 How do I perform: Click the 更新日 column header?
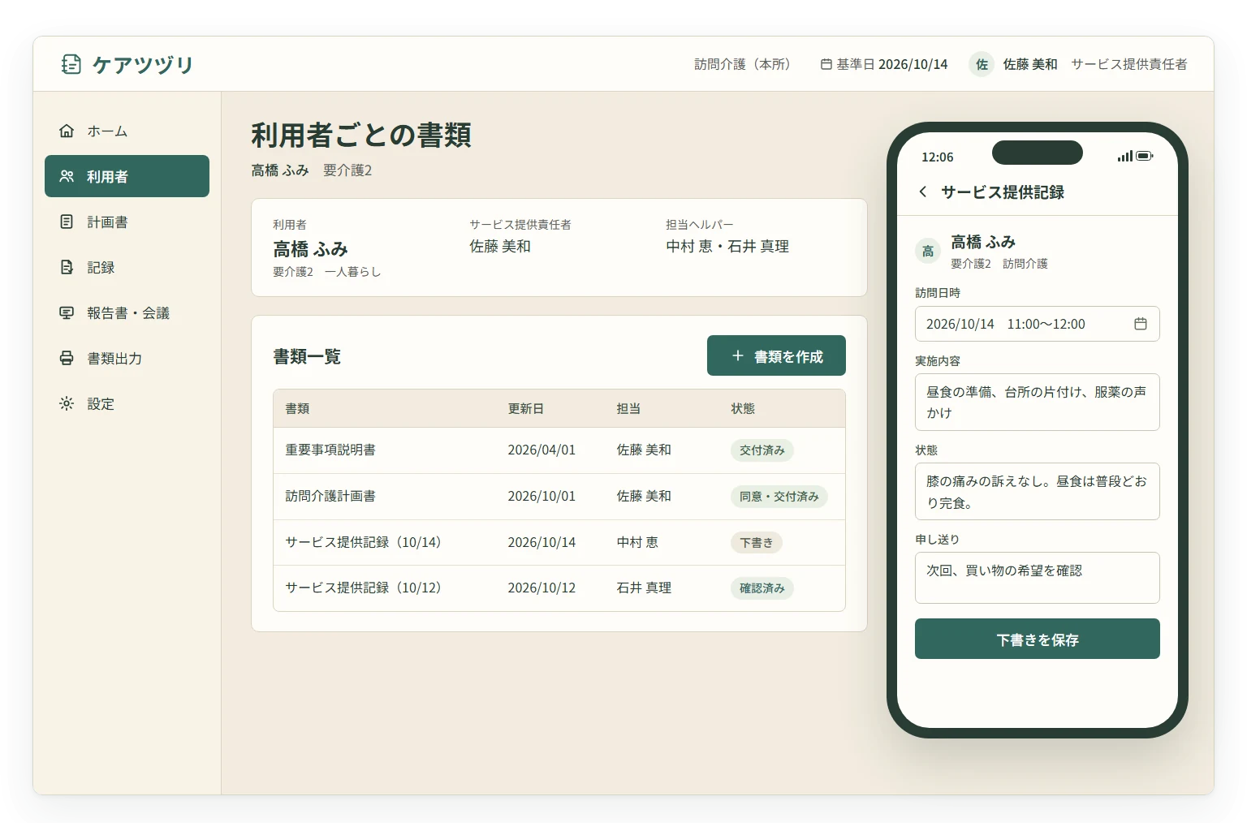(526, 408)
